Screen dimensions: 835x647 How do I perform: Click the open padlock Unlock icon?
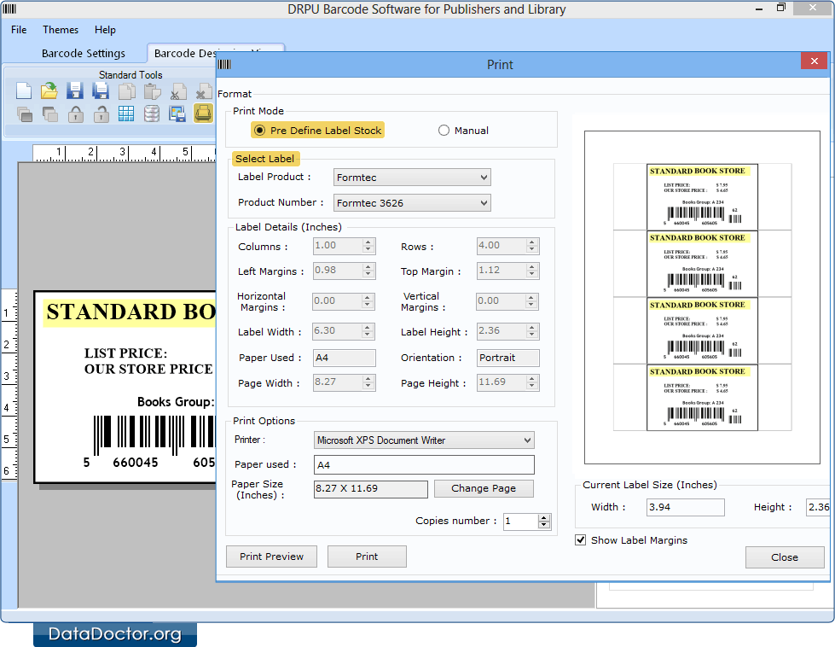101,114
